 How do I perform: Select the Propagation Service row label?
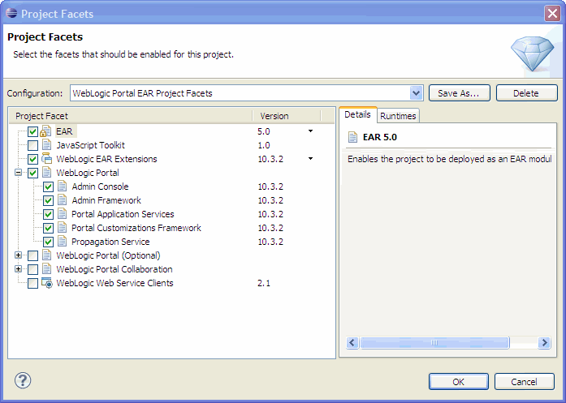[110, 242]
